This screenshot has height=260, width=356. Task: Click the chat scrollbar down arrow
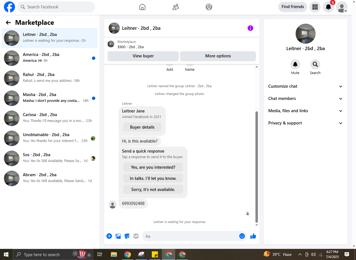[257, 225]
